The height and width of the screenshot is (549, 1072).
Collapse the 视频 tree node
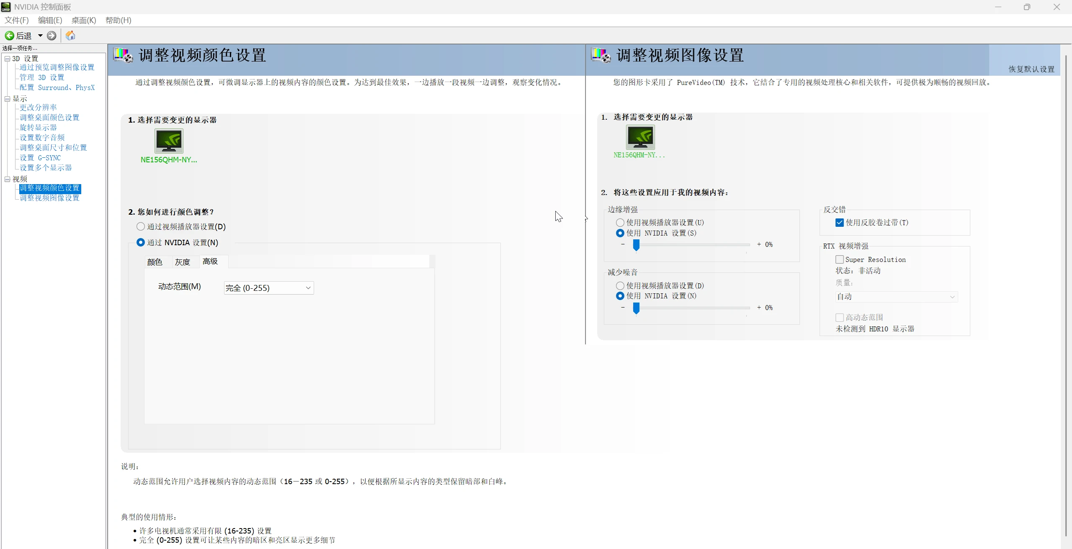pos(7,179)
